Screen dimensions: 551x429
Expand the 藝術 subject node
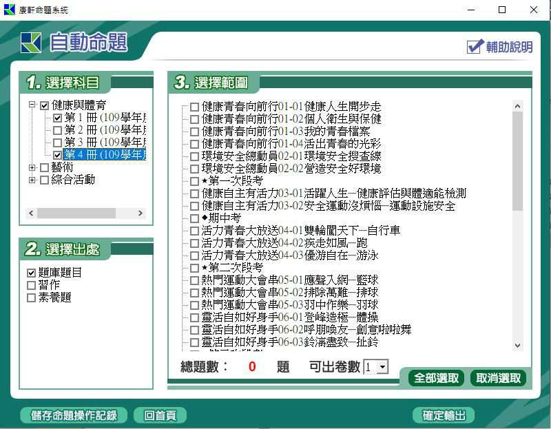(32, 167)
